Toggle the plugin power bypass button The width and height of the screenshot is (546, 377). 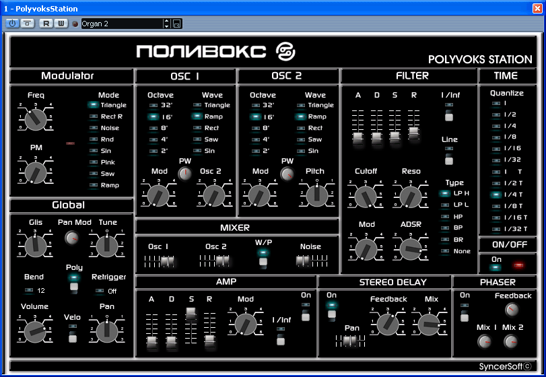coord(12,24)
